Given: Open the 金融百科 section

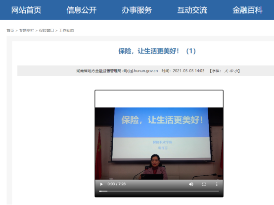Looking at the screenshot, I should (247, 10).
